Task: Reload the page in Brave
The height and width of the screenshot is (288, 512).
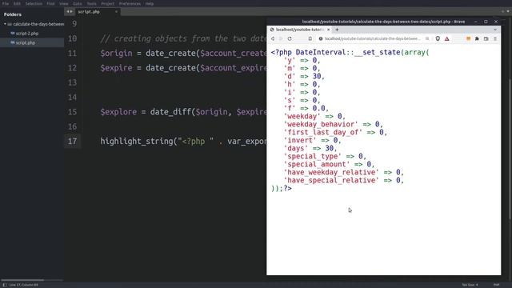Action: click(x=290, y=38)
